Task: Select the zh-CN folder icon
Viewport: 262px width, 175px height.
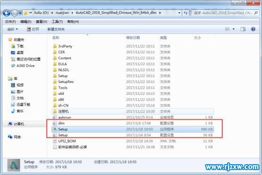Action: point(55,105)
